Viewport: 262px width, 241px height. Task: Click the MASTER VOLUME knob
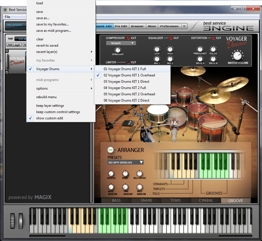tap(237, 55)
